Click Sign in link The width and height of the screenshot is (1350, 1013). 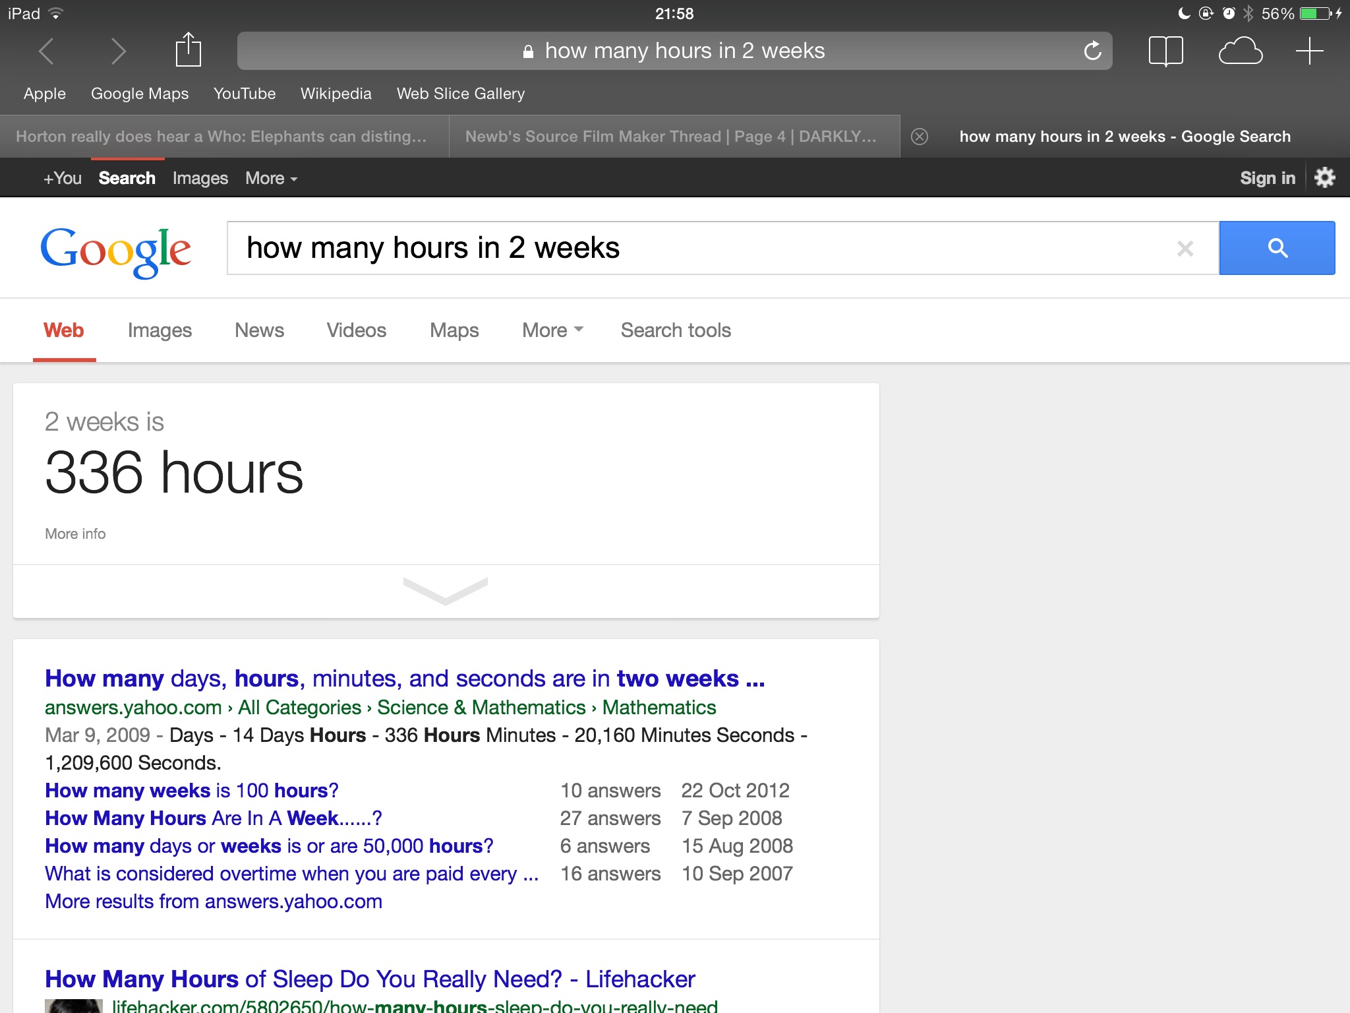1267,178
